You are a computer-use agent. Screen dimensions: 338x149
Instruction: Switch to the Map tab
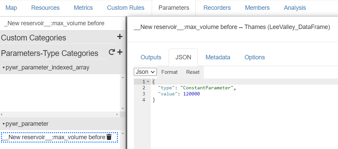tap(12, 8)
